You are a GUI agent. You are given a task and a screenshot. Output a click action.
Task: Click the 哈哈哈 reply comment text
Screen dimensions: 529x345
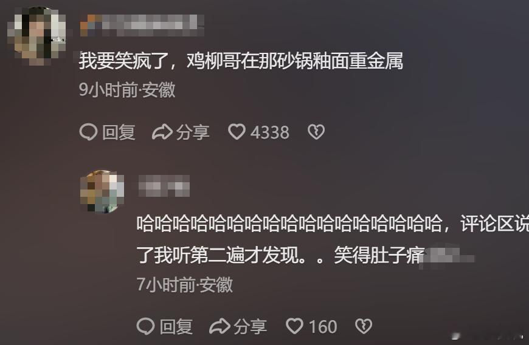point(333,239)
